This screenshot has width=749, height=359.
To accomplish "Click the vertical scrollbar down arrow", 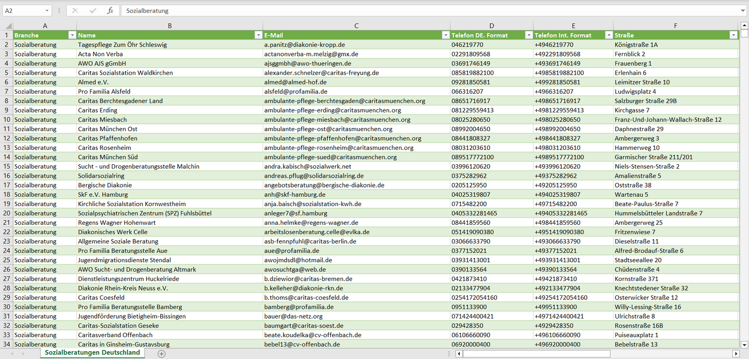I will 744,344.
